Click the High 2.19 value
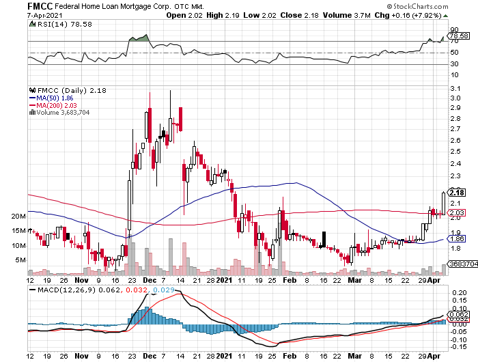 (x=223, y=15)
